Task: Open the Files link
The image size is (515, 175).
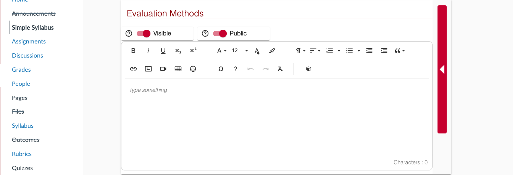Action: pos(18,112)
